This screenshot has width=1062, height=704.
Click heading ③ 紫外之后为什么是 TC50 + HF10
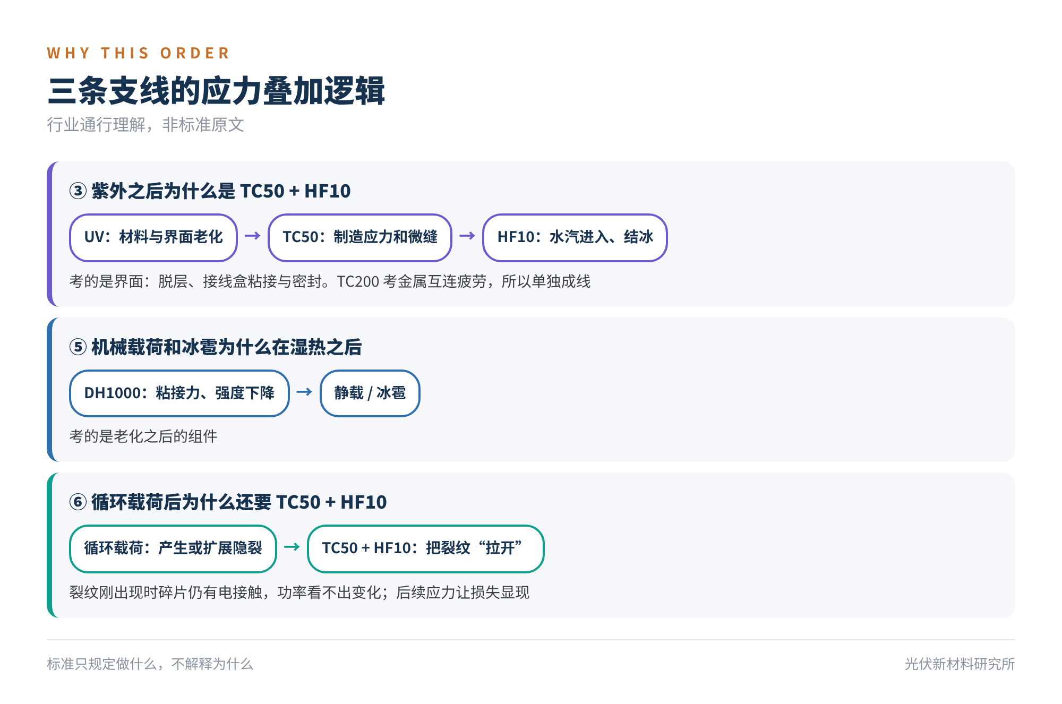tap(210, 191)
